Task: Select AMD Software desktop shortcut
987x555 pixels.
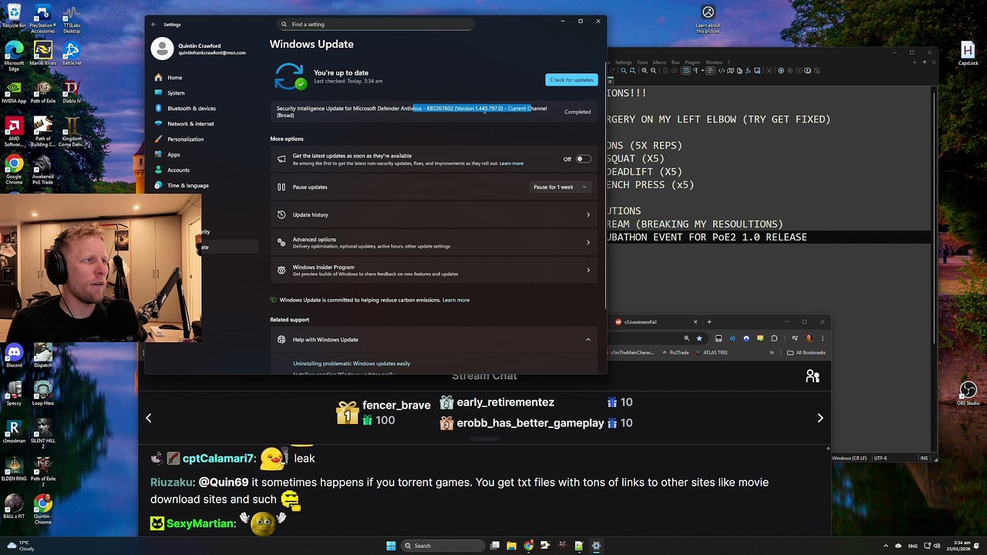Action: [14, 133]
